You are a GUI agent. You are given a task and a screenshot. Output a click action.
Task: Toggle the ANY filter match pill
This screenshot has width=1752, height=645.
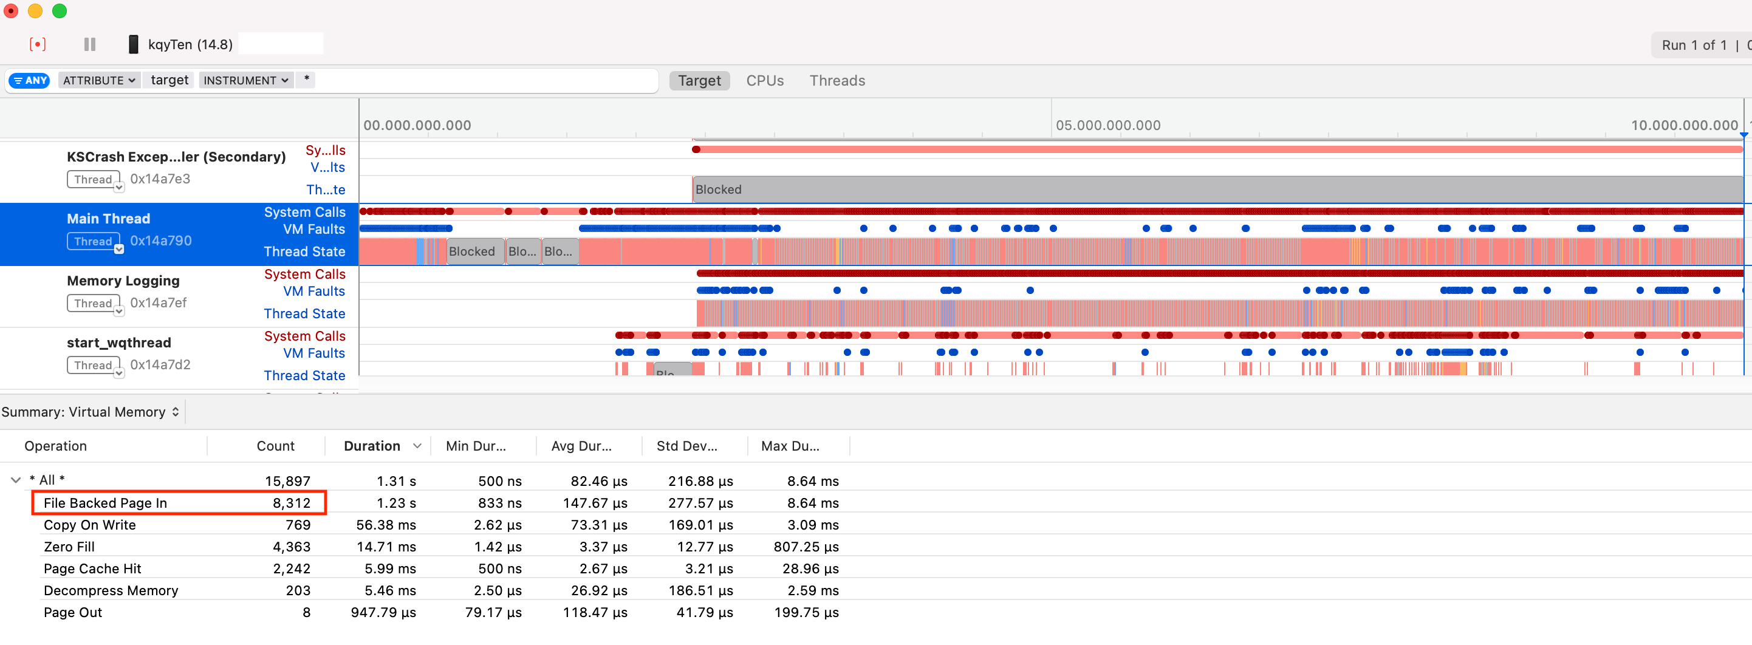[x=29, y=80]
